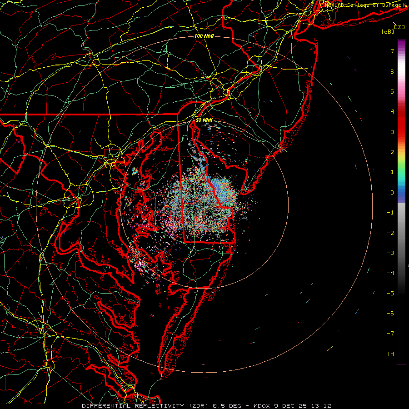Click the "-4" value on color scale

(x=390, y=273)
